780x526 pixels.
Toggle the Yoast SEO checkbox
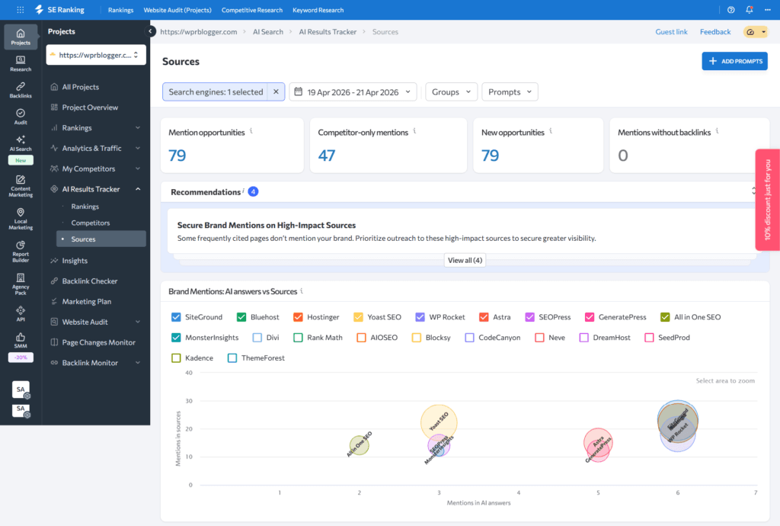(x=359, y=317)
